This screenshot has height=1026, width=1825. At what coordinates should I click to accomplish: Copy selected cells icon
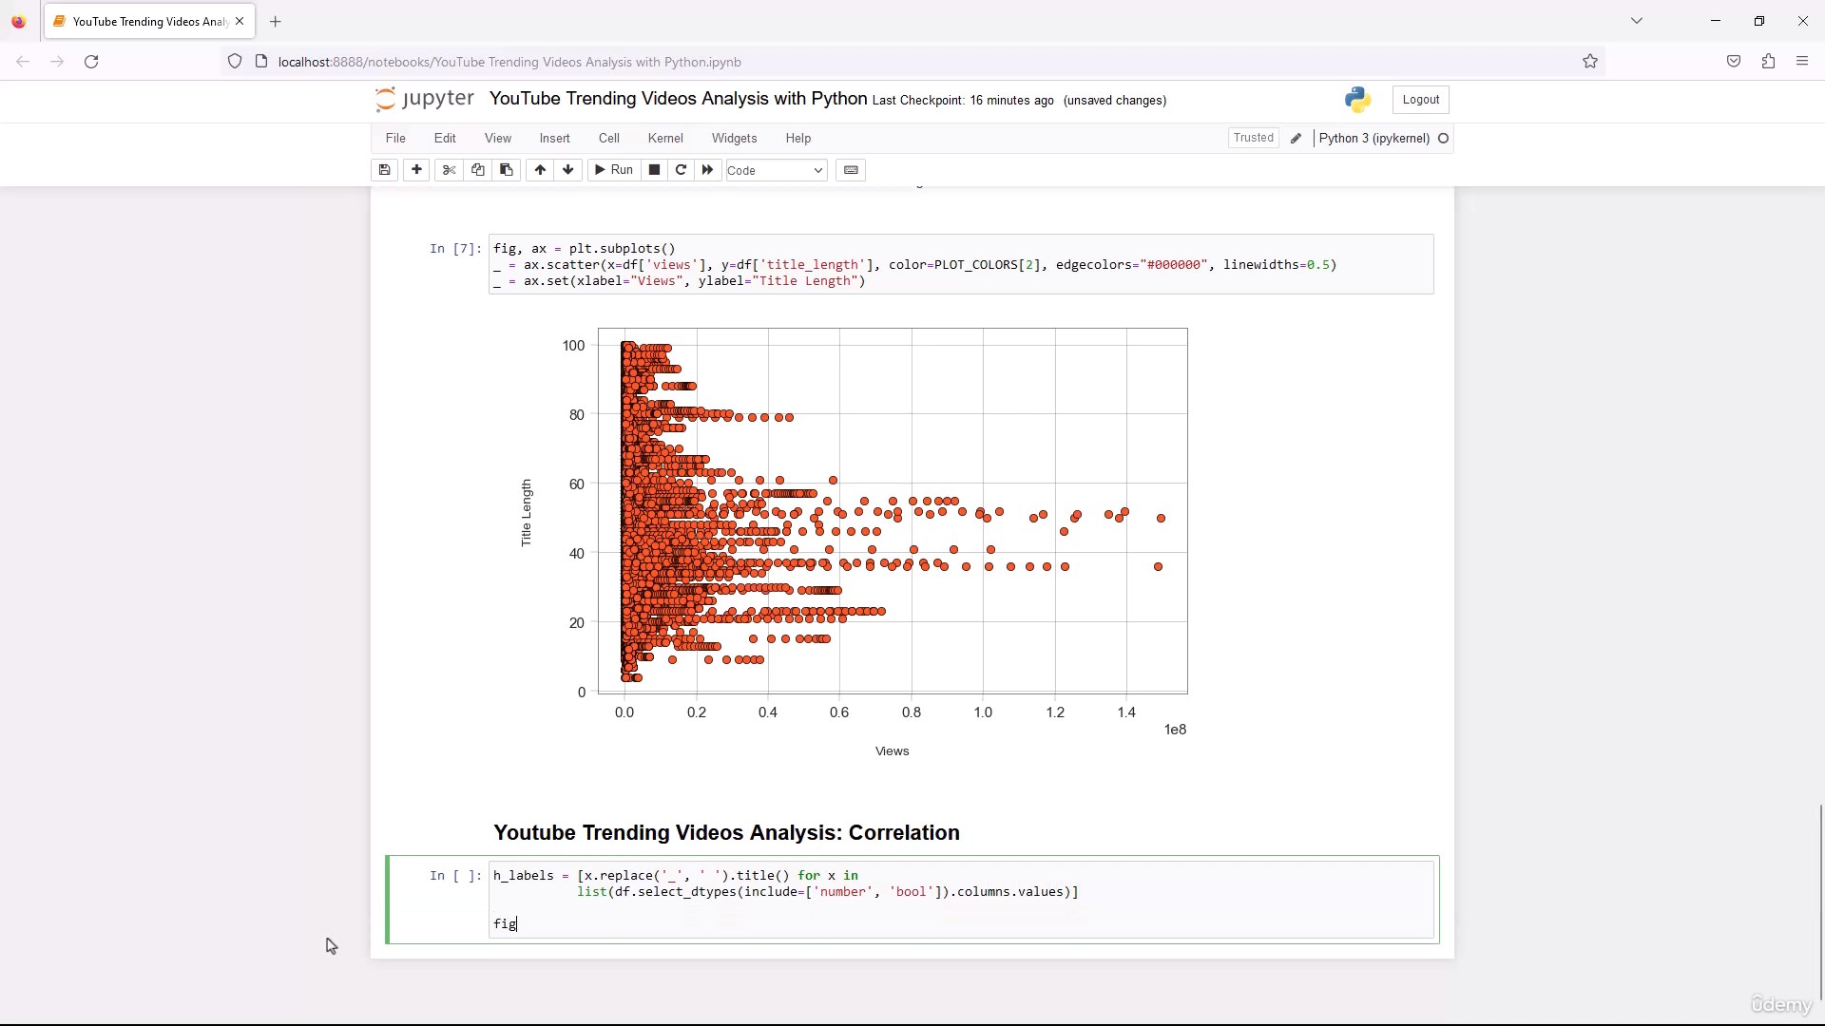pyautogui.click(x=478, y=170)
